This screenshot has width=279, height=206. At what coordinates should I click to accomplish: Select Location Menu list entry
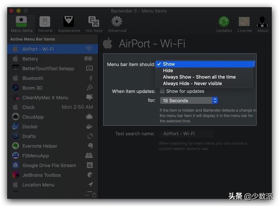[x=53, y=185]
